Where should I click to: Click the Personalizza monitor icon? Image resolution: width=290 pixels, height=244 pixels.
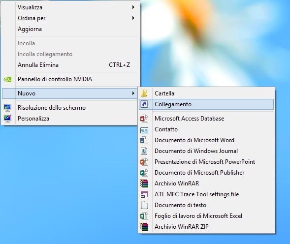7,119
